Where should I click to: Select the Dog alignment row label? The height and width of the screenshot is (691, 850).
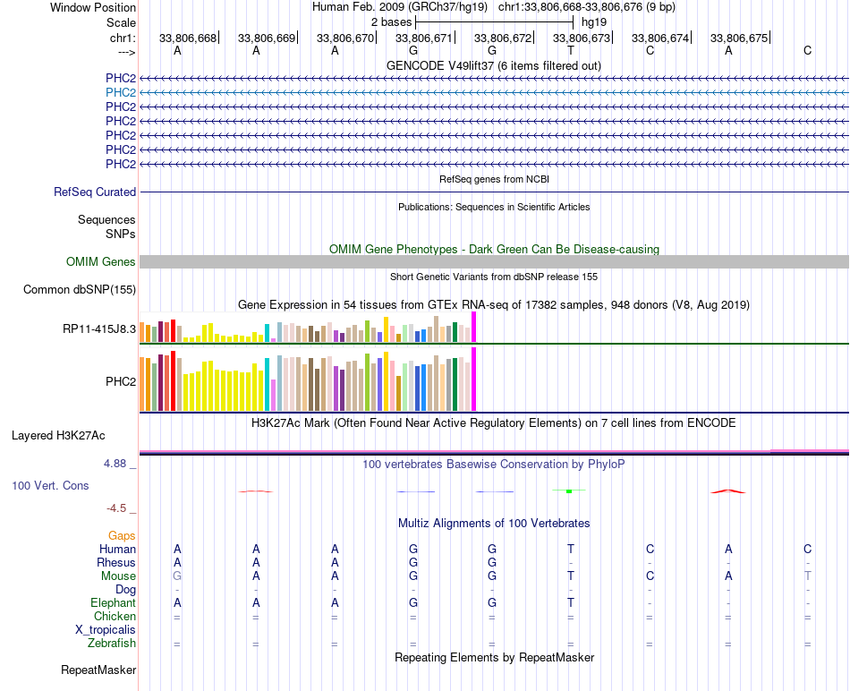tap(125, 590)
